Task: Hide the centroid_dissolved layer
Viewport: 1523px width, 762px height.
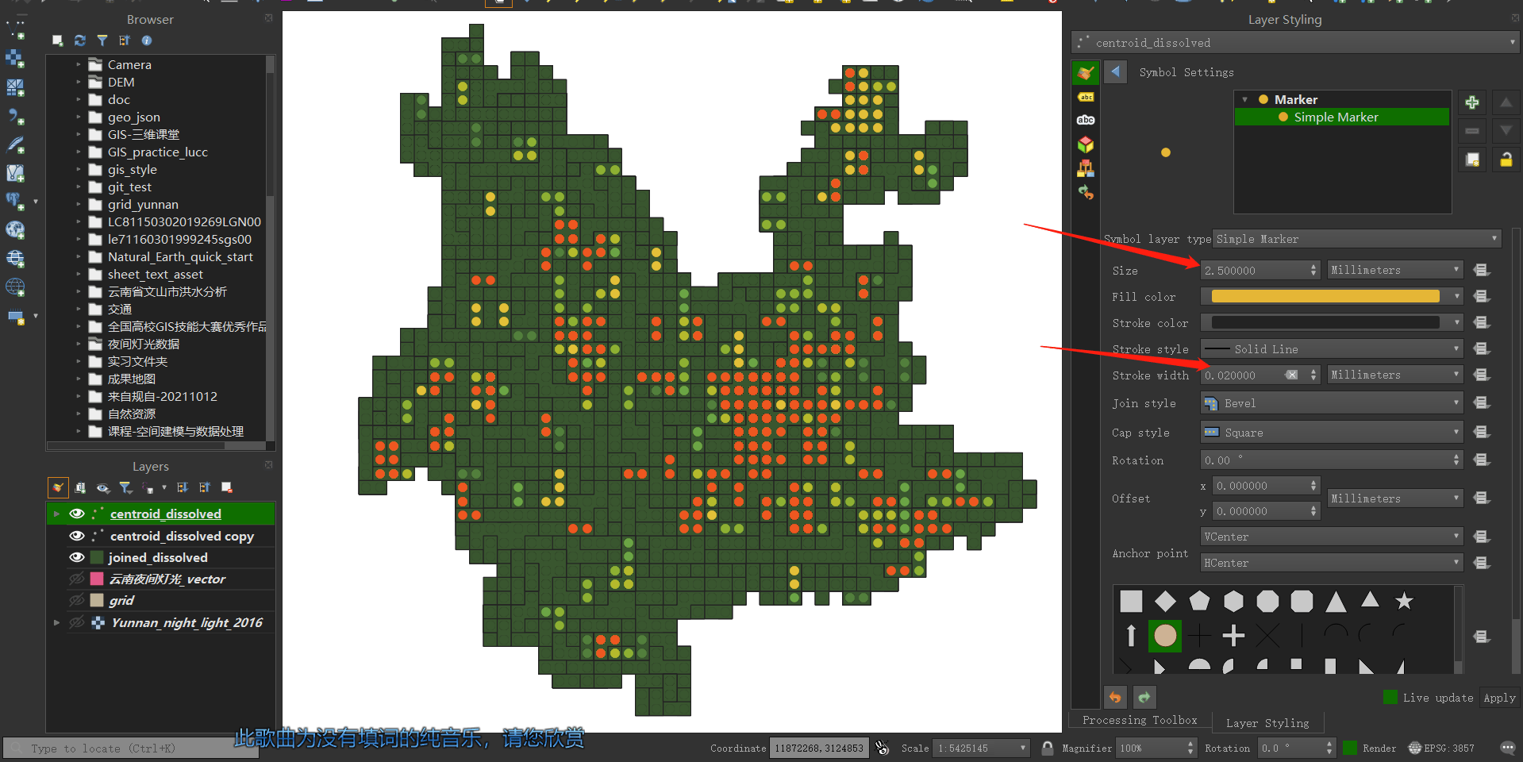Action: [76, 514]
